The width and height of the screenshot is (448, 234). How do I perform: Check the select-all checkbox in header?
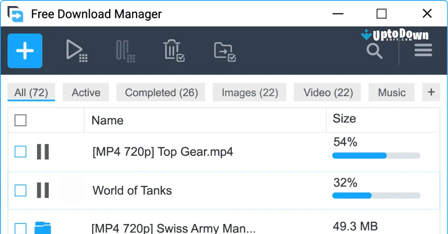[20, 120]
